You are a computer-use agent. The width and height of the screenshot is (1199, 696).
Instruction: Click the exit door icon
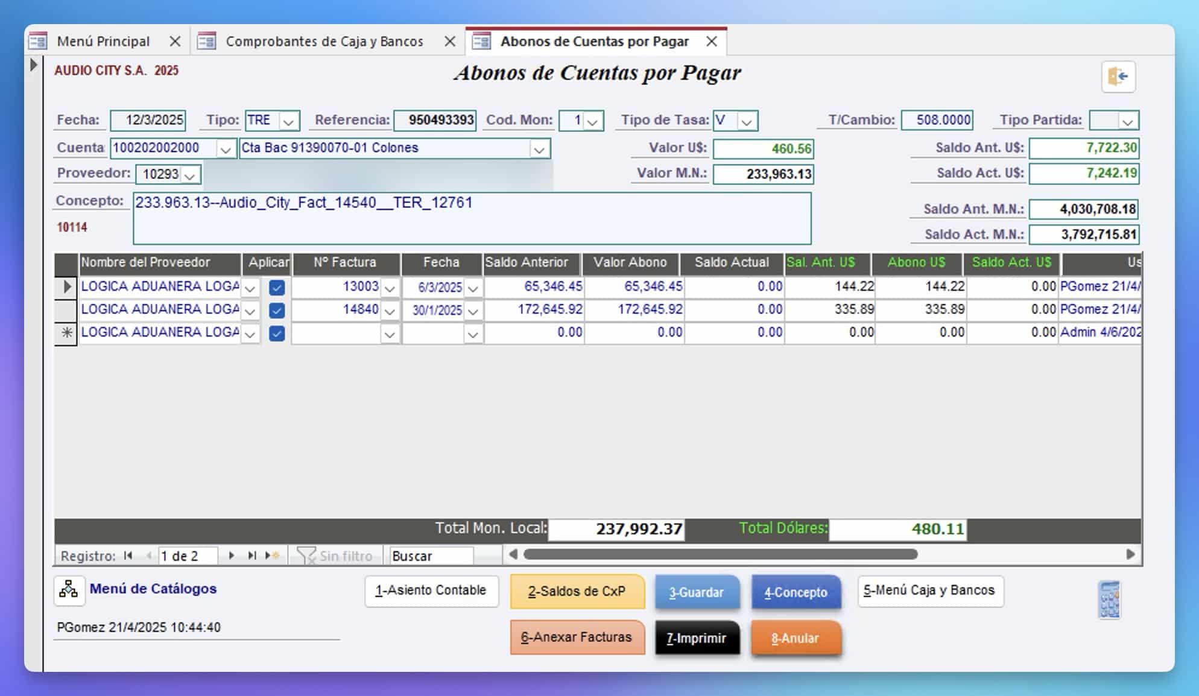pyautogui.click(x=1118, y=77)
